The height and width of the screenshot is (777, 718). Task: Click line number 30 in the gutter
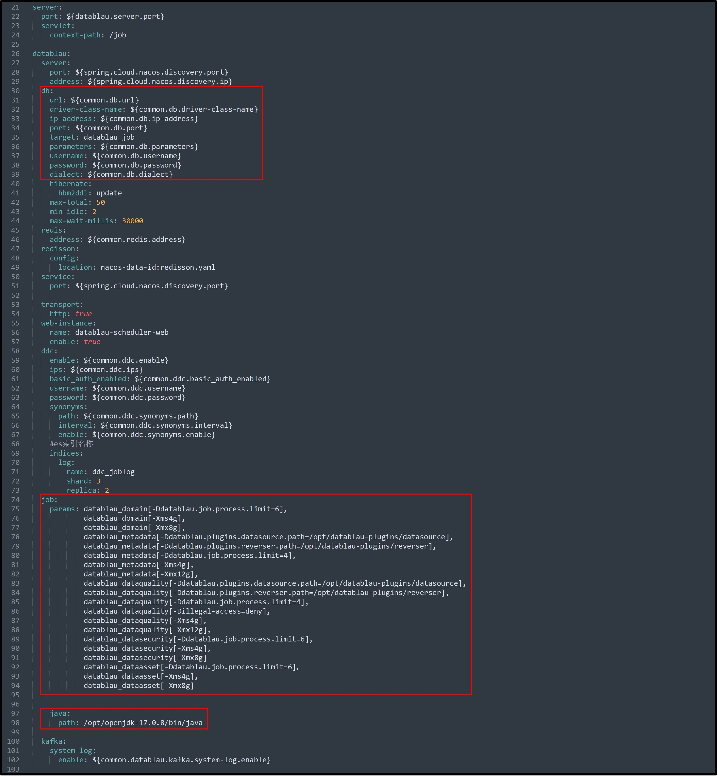pos(15,91)
